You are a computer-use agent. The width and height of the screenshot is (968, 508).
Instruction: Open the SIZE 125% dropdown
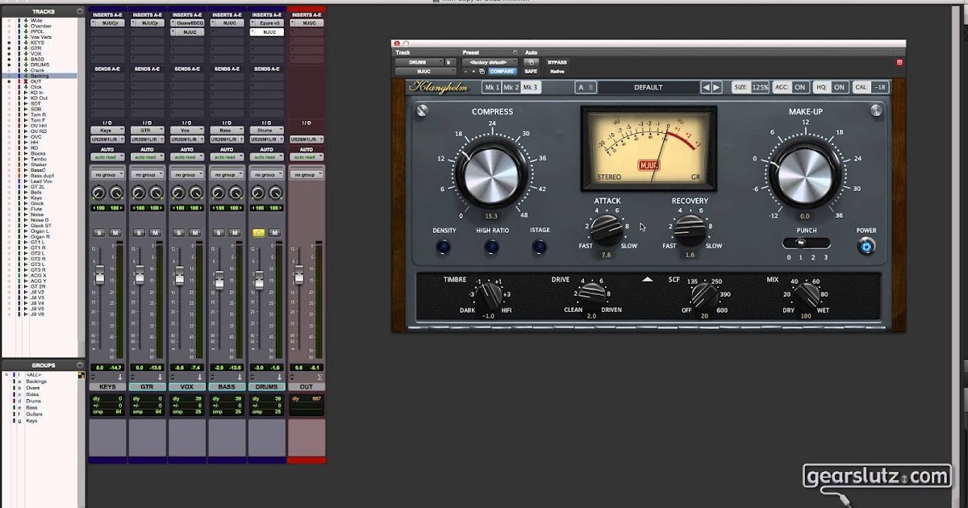pos(760,87)
